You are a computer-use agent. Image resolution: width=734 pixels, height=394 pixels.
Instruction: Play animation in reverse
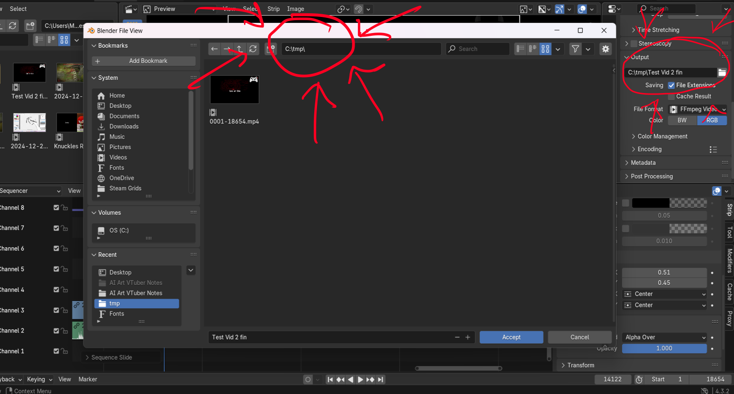pyautogui.click(x=350, y=379)
